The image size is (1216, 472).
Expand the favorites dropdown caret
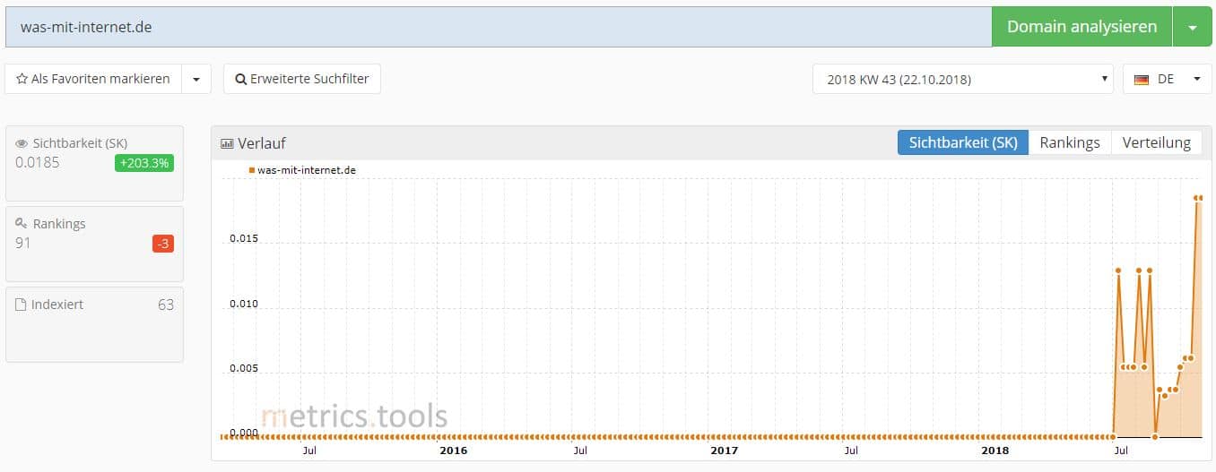196,79
